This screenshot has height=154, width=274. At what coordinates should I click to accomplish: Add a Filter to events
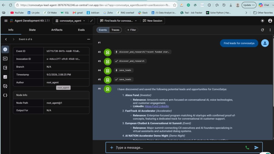tap(132, 30)
